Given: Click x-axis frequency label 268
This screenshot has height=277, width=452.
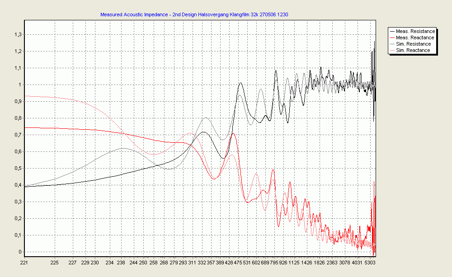Looking at the screenshot, I should tap(164, 263).
